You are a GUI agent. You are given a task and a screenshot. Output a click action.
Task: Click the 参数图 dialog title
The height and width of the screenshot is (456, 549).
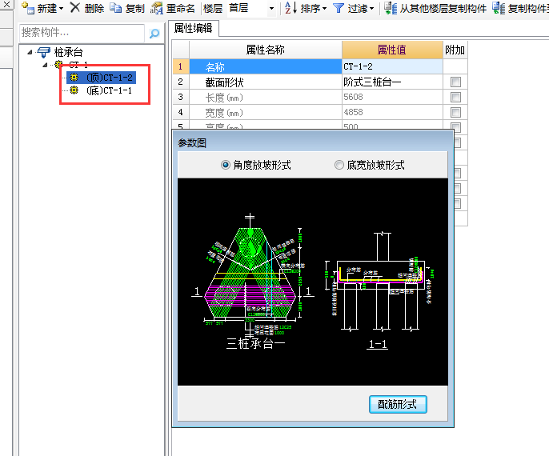tap(192, 142)
